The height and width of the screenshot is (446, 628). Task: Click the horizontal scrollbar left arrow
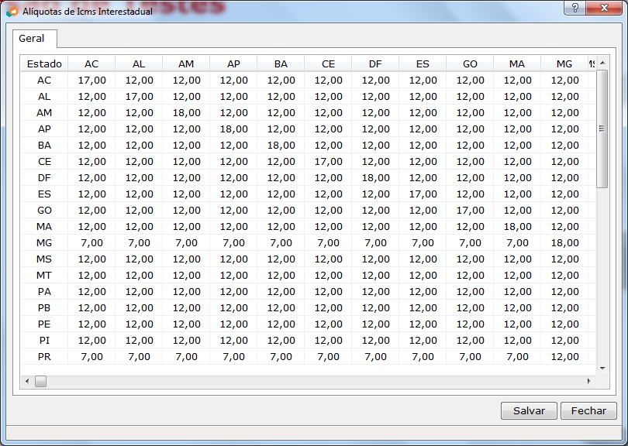pos(27,381)
